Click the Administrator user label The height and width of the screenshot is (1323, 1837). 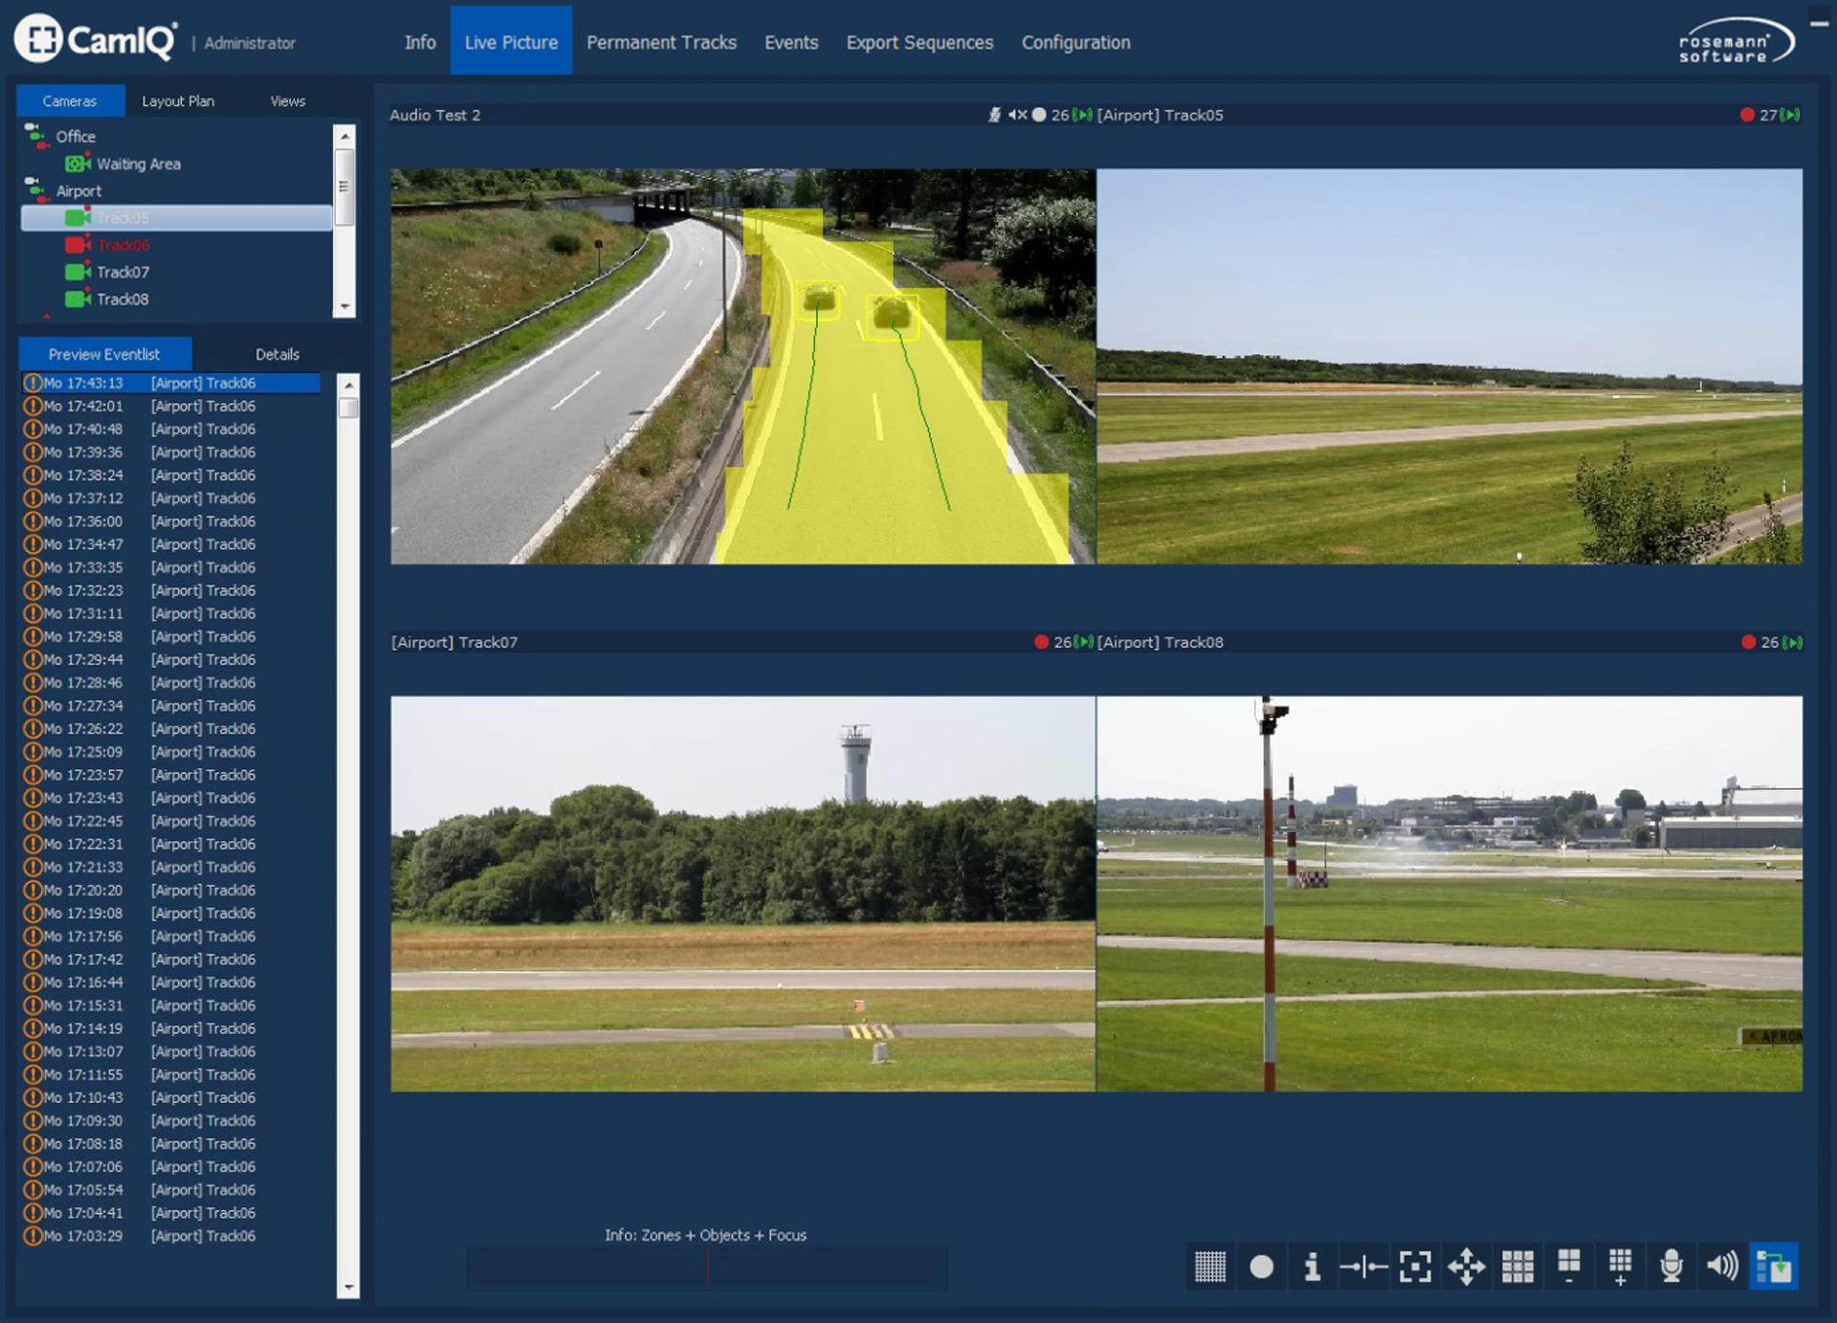[250, 43]
